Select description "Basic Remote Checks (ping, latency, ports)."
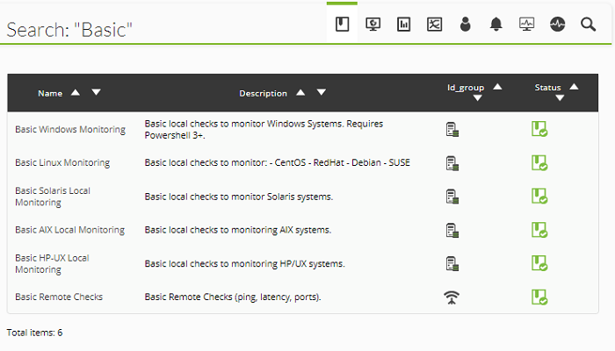615x351 pixels. click(x=233, y=297)
